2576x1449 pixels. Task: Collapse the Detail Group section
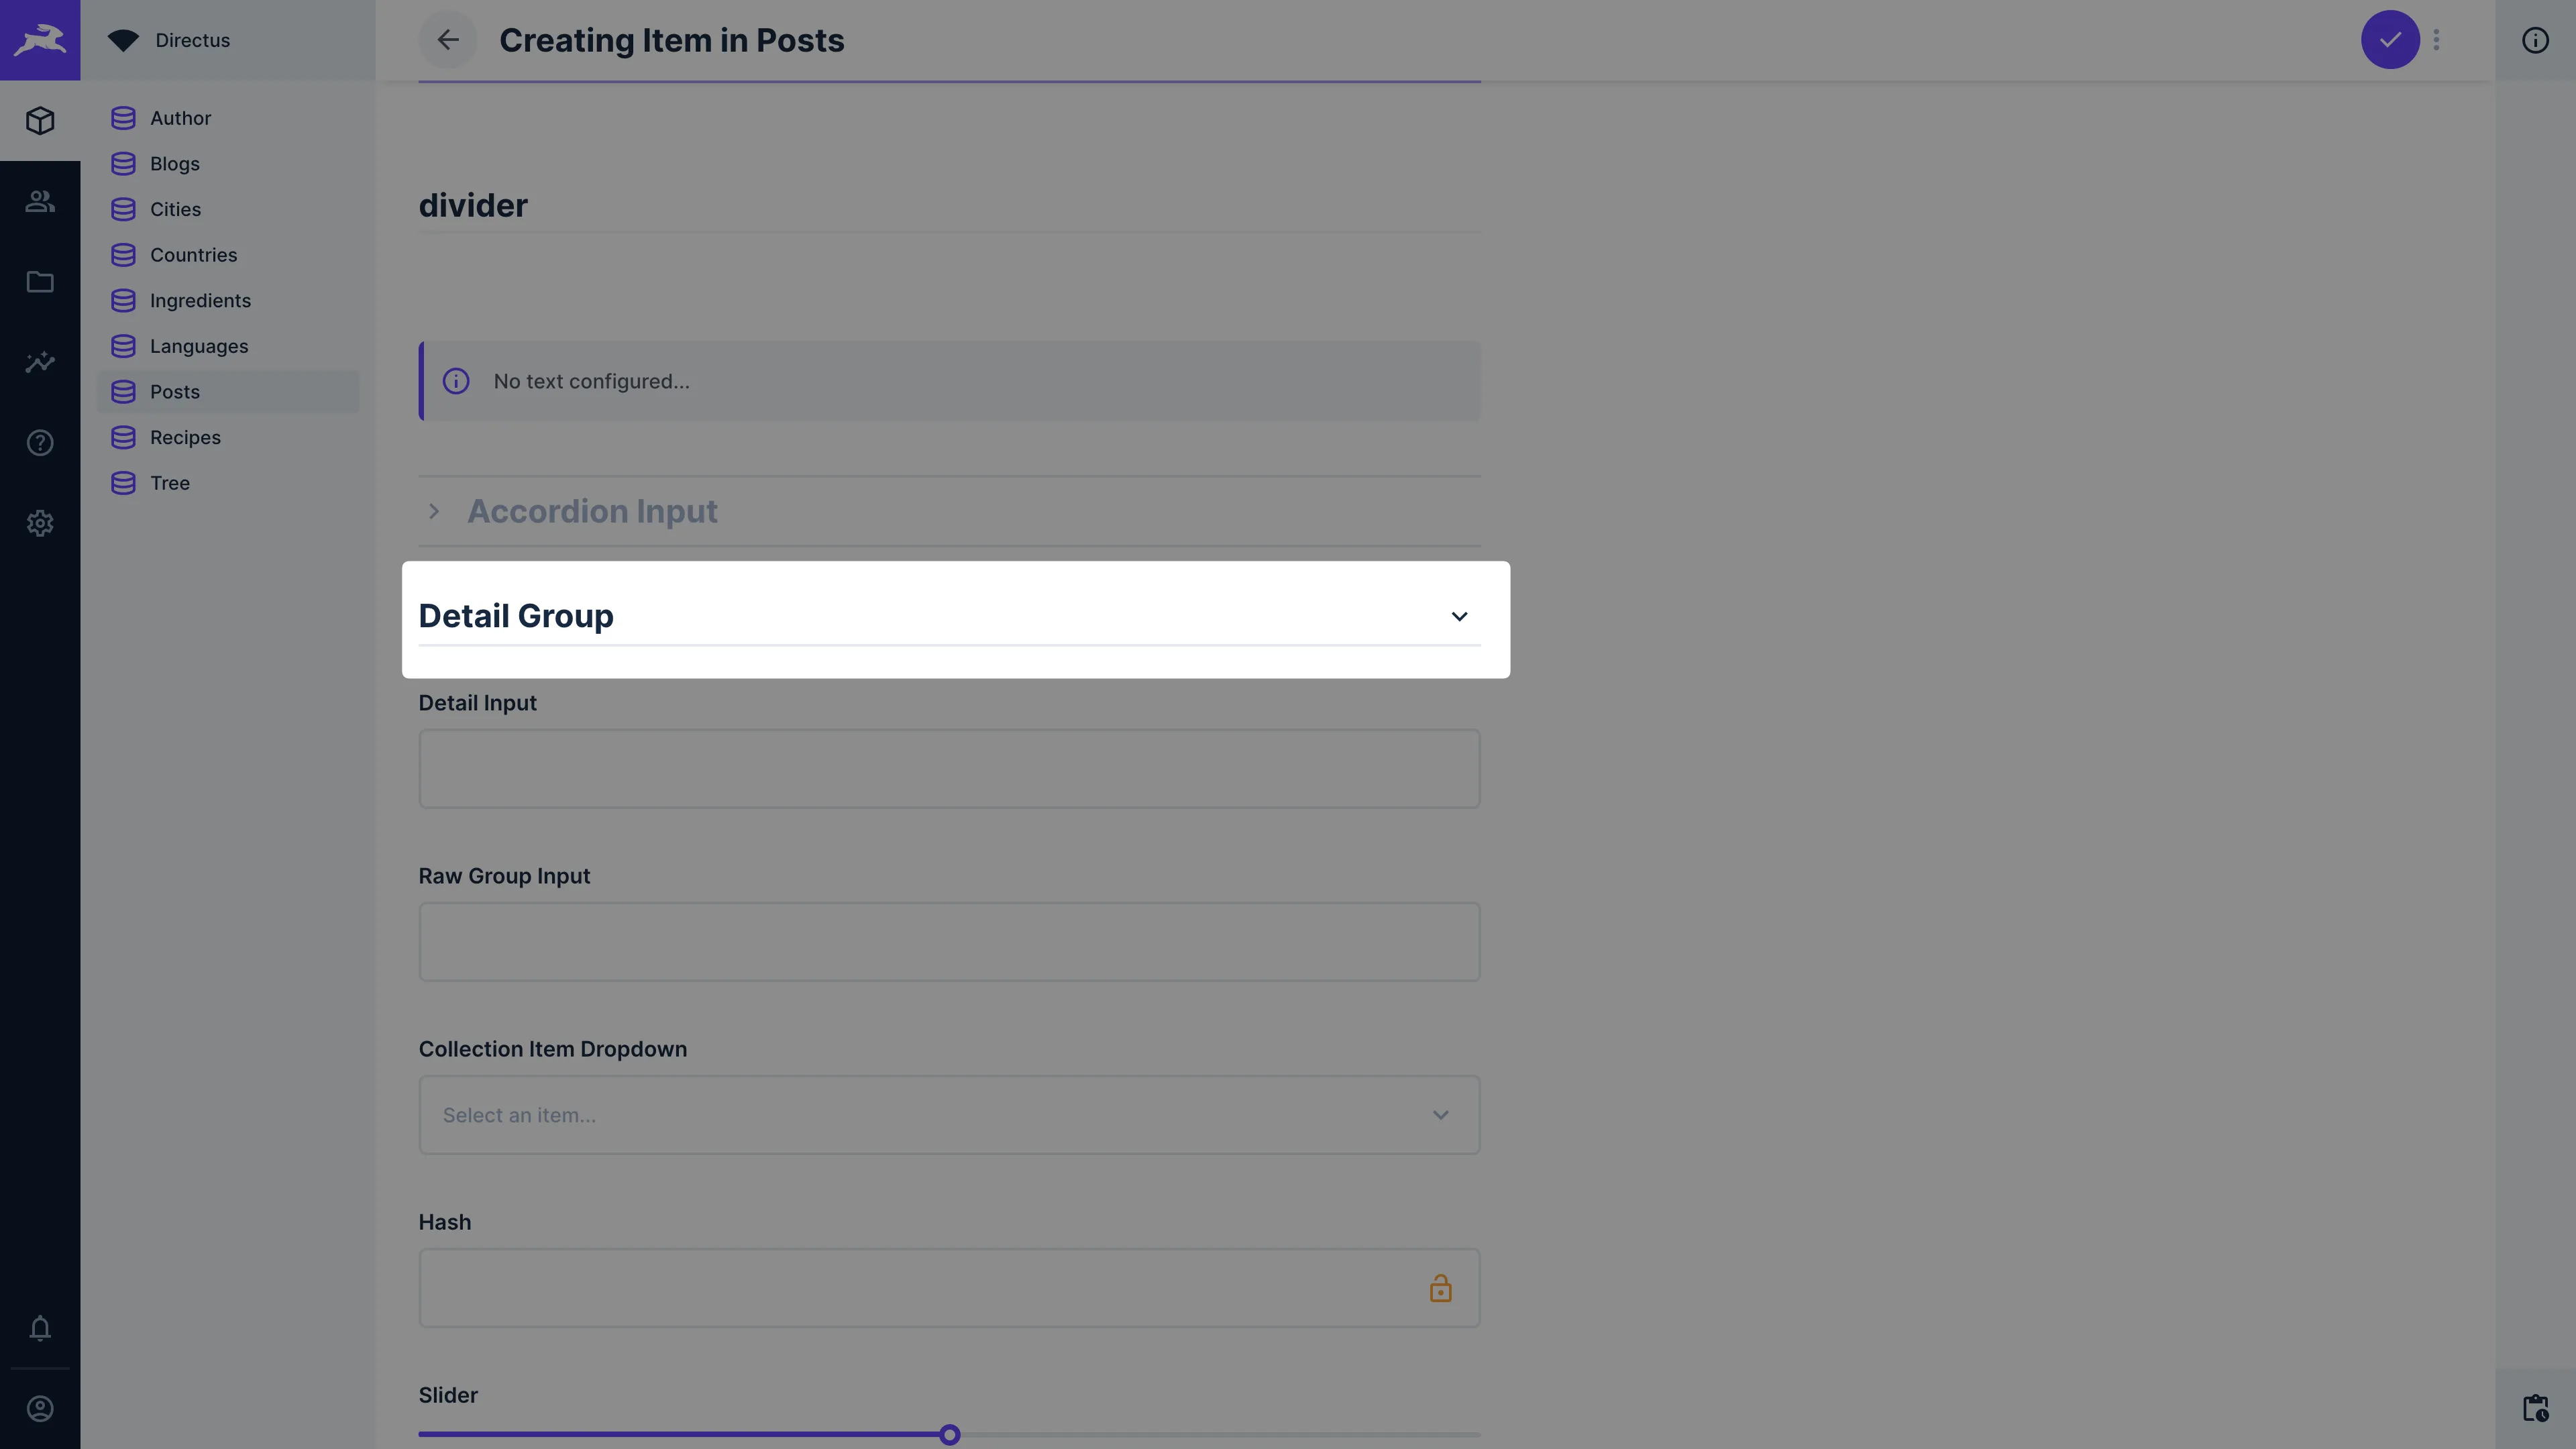coord(1459,616)
